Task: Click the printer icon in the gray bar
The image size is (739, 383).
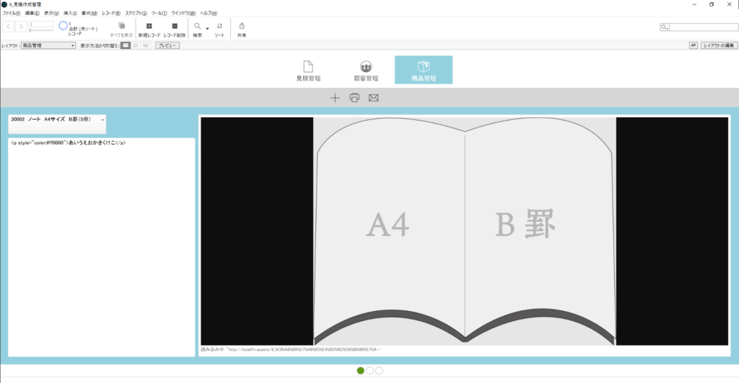Action: [354, 98]
